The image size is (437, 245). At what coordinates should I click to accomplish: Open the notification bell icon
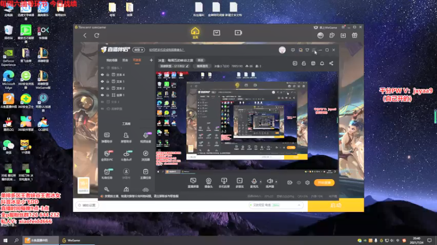pos(322,63)
